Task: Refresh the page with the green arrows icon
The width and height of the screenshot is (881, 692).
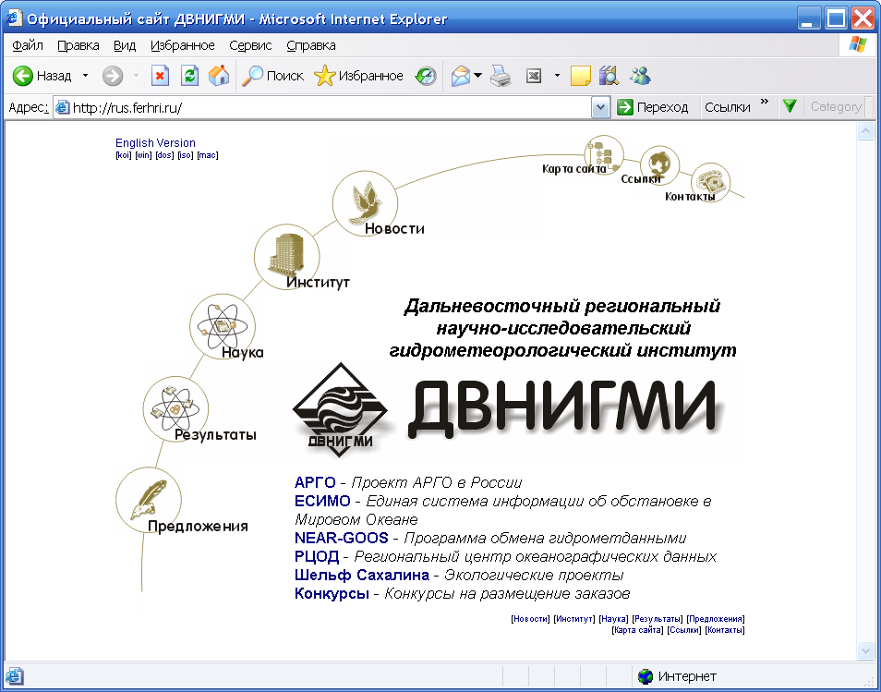Action: pyautogui.click(x=189, y=76)
